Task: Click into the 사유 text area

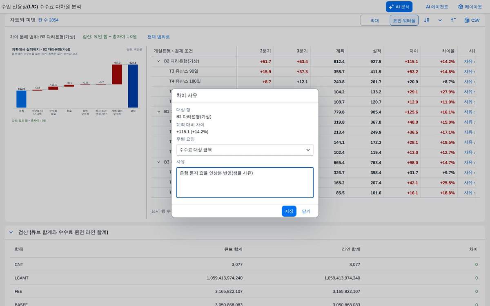Action: point(245,182)
